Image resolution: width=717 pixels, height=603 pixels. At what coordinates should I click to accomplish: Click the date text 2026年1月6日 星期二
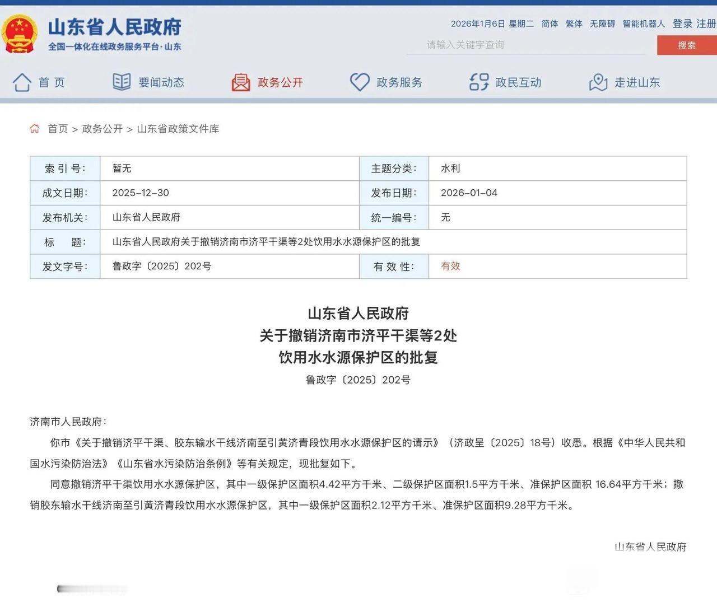[x=492, y=24]
